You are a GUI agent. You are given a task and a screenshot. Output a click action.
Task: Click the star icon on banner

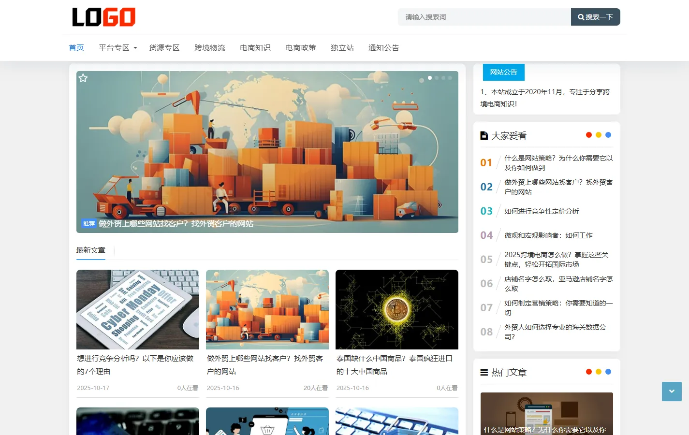[83, 78]
